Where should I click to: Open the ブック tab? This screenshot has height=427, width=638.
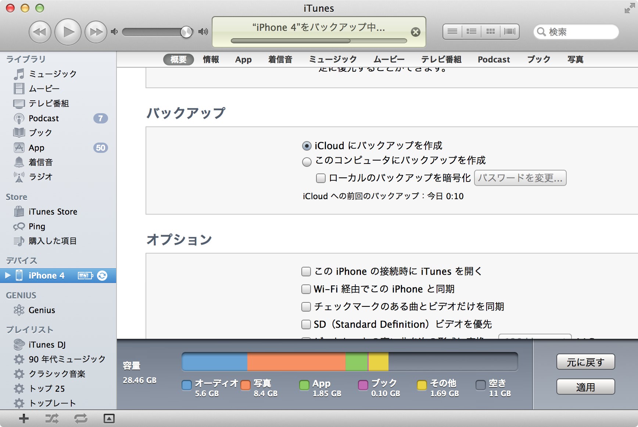click(x=539, y=60)
